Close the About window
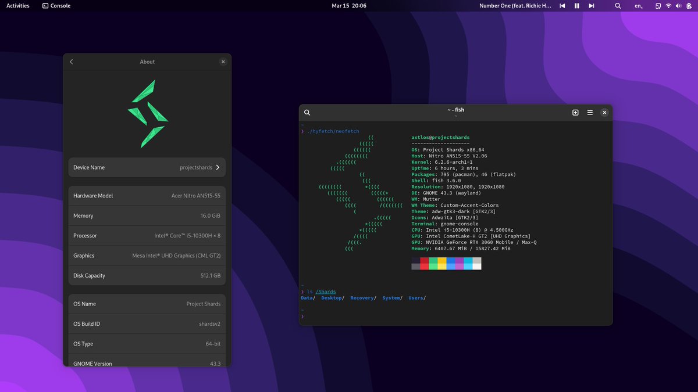The height and width of the screenshot is (392, 698). click(223, 62)
